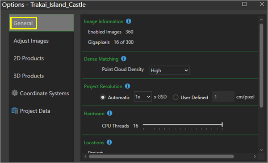Select the User Defined radio button

pyautogui.click(x=176, y=98)
